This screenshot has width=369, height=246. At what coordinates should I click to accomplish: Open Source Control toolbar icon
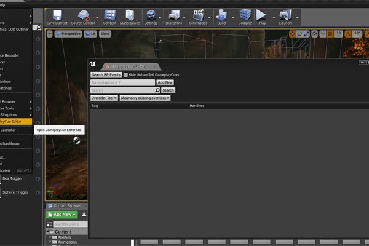pos(83,17)
